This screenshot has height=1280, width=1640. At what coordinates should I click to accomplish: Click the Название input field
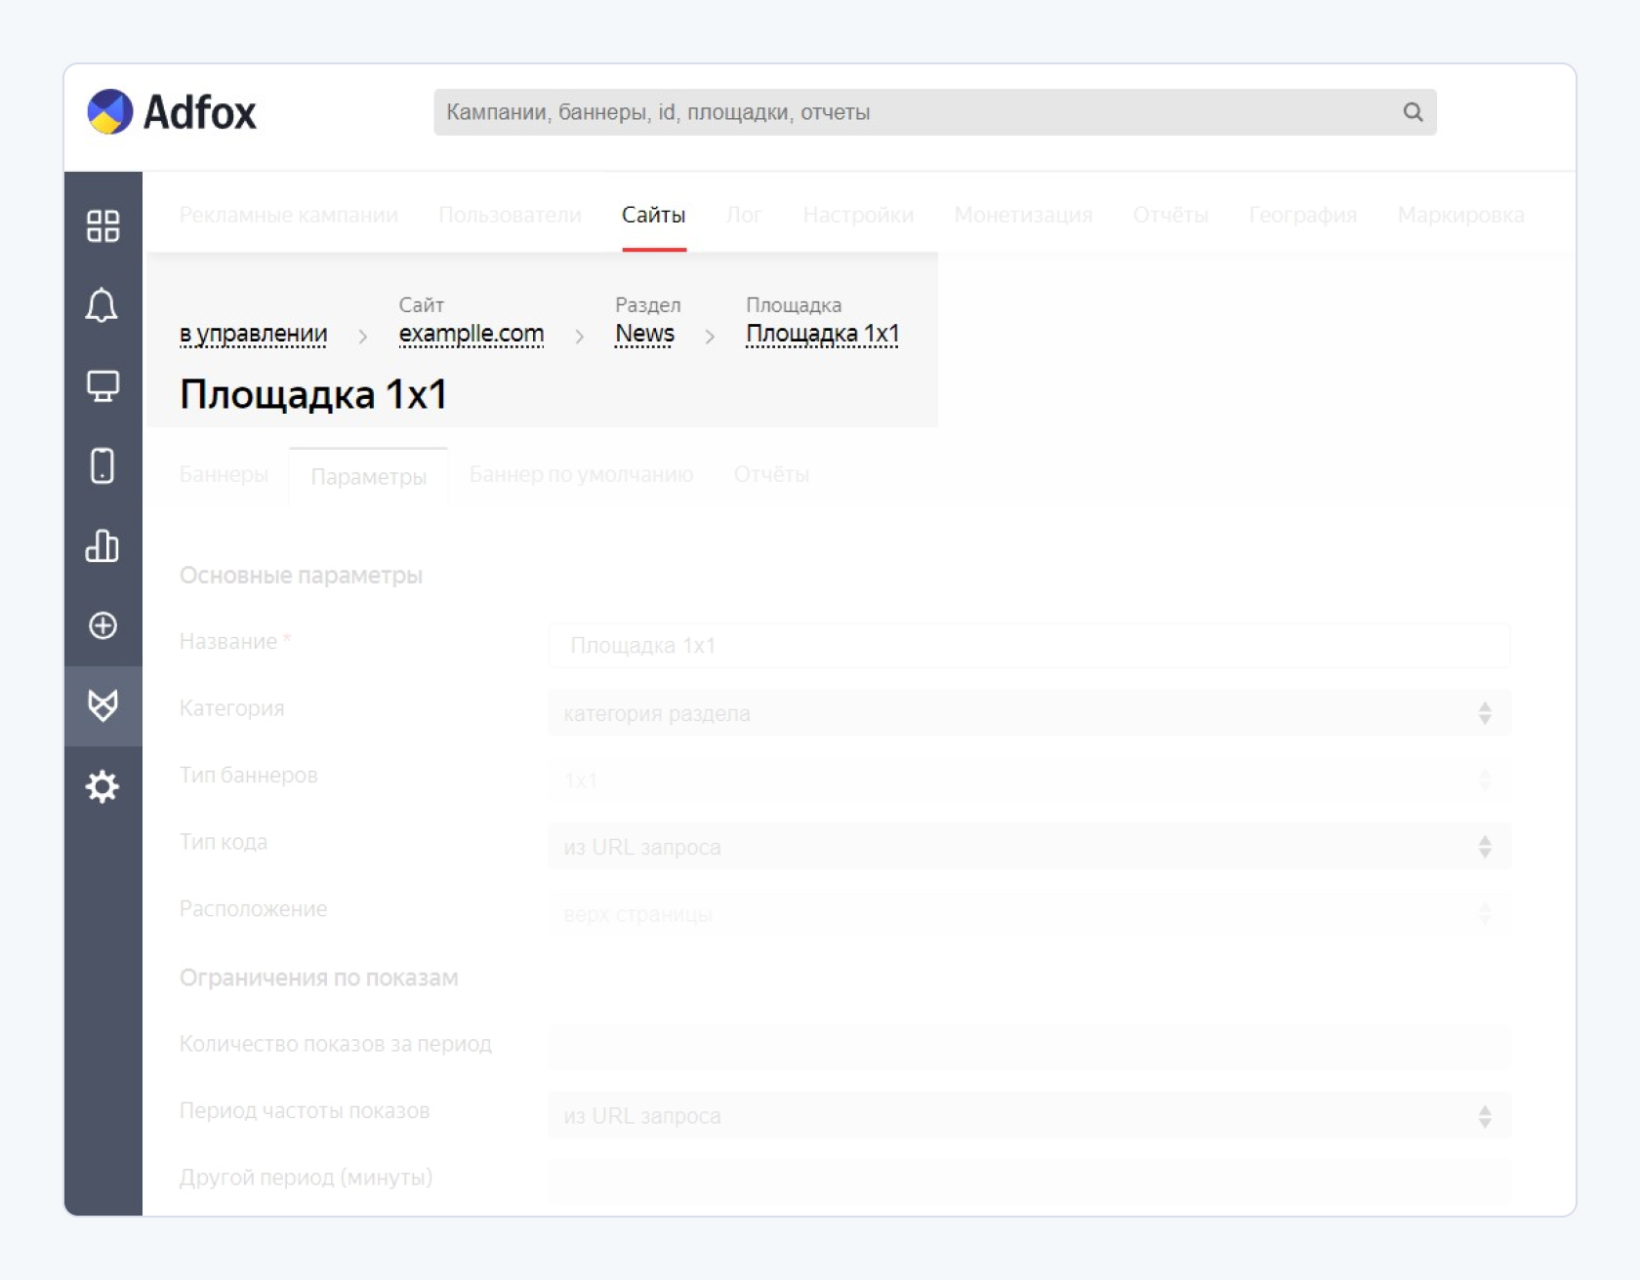coord(1025,645)
